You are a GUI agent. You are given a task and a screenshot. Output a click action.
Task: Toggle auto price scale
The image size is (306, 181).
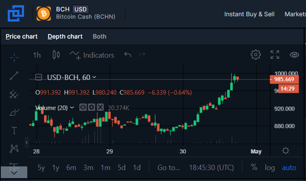click(x=289, y=168)
